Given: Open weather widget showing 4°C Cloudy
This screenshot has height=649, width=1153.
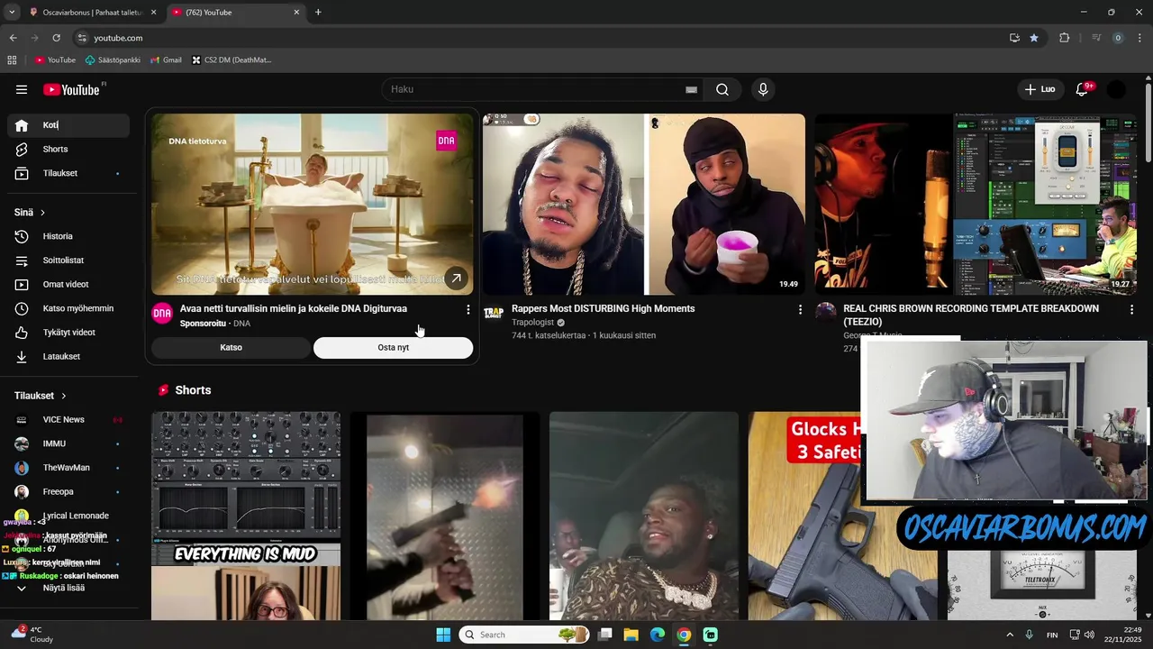Looking at the screenshot, I should click(32, 635).
